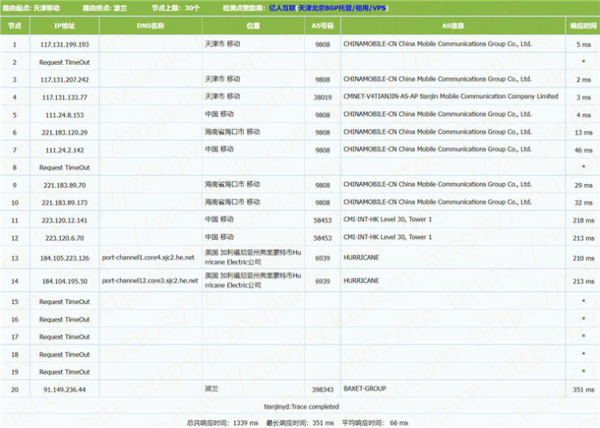
Task: Select IP address 91.149.236.44
Action: click(x=64, y=390)
